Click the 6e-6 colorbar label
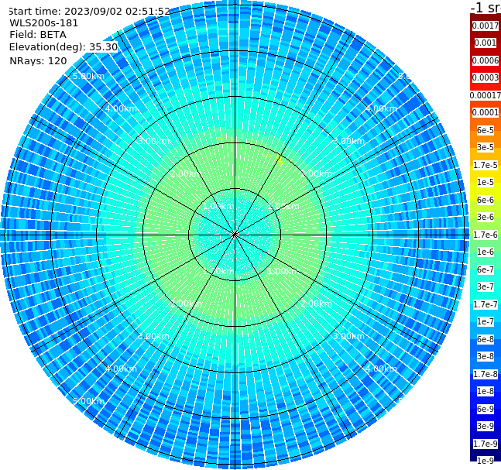This screenshot has width=501, height=470. pos(486,200)
